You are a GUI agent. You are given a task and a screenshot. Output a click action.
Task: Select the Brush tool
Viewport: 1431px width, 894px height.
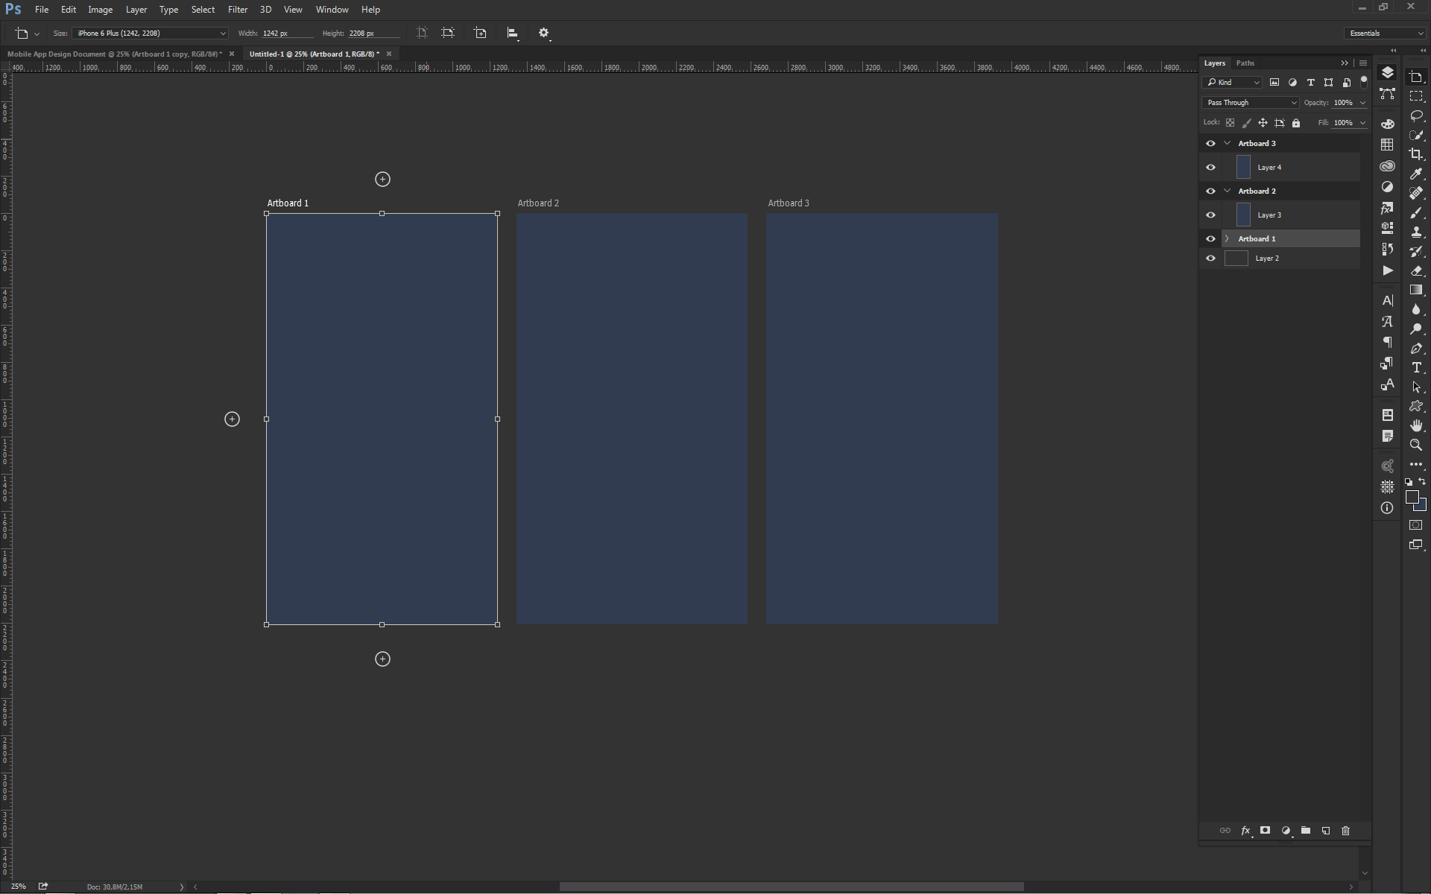tap(1416, 212)
